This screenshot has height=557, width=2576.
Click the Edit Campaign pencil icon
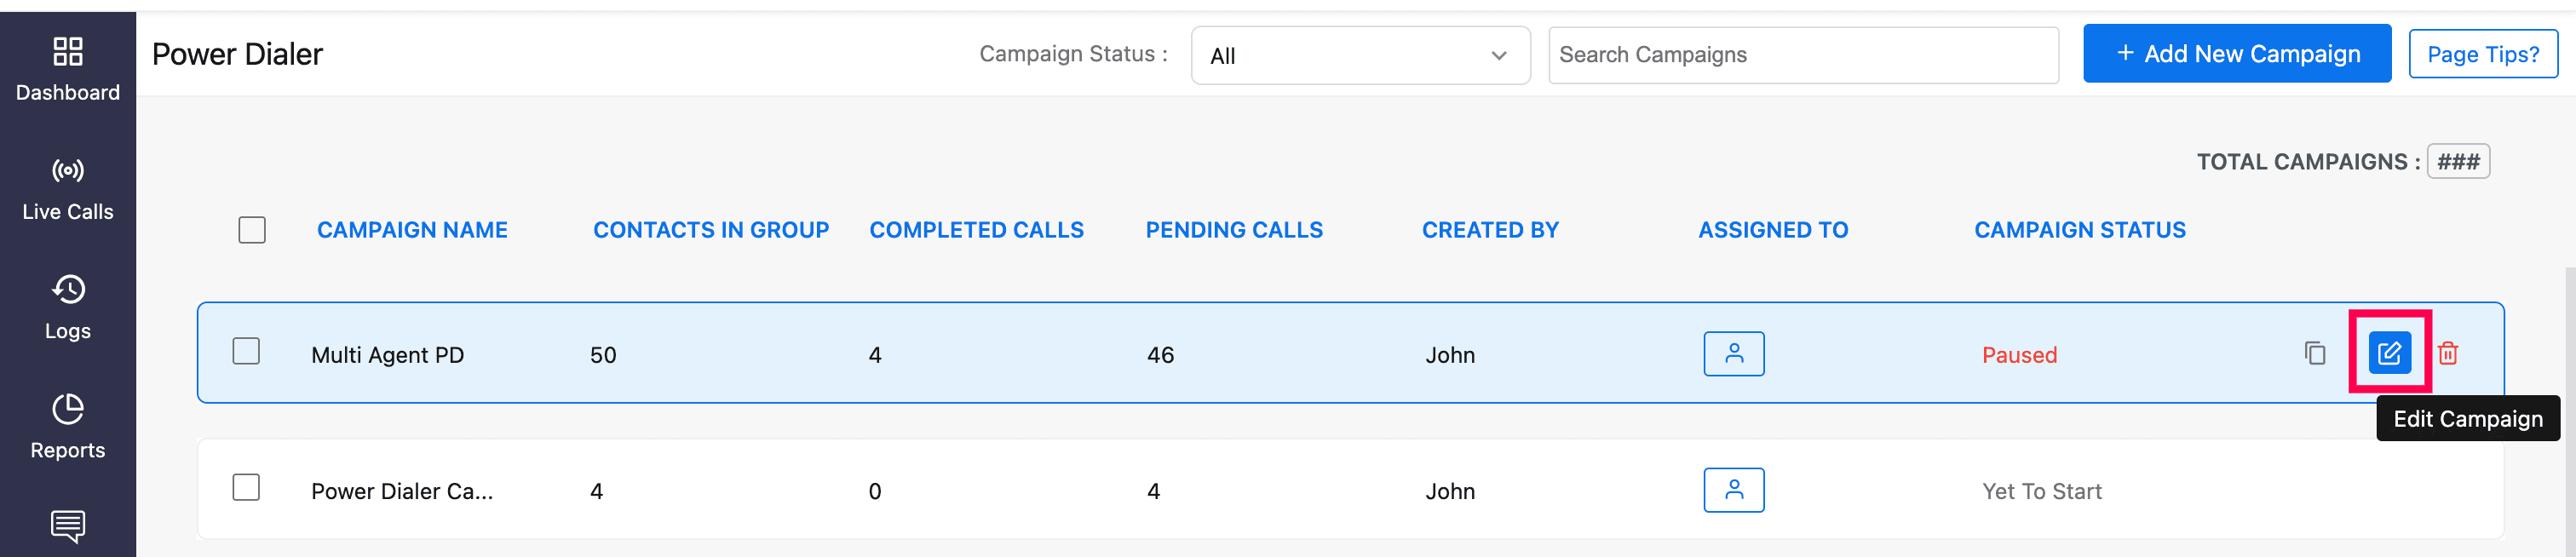(x=2389, y=353)
